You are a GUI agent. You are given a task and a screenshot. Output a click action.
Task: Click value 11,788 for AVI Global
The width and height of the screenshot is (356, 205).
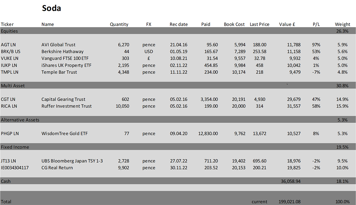[293, 45]
